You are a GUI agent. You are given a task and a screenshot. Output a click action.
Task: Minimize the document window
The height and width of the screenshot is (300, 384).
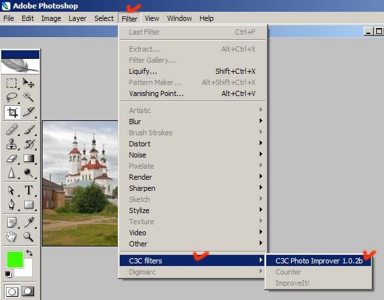368,31
